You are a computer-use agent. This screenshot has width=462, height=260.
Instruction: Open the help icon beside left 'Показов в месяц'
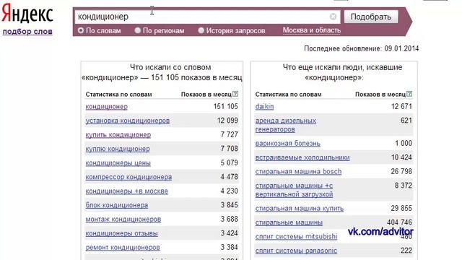(235, 94)
